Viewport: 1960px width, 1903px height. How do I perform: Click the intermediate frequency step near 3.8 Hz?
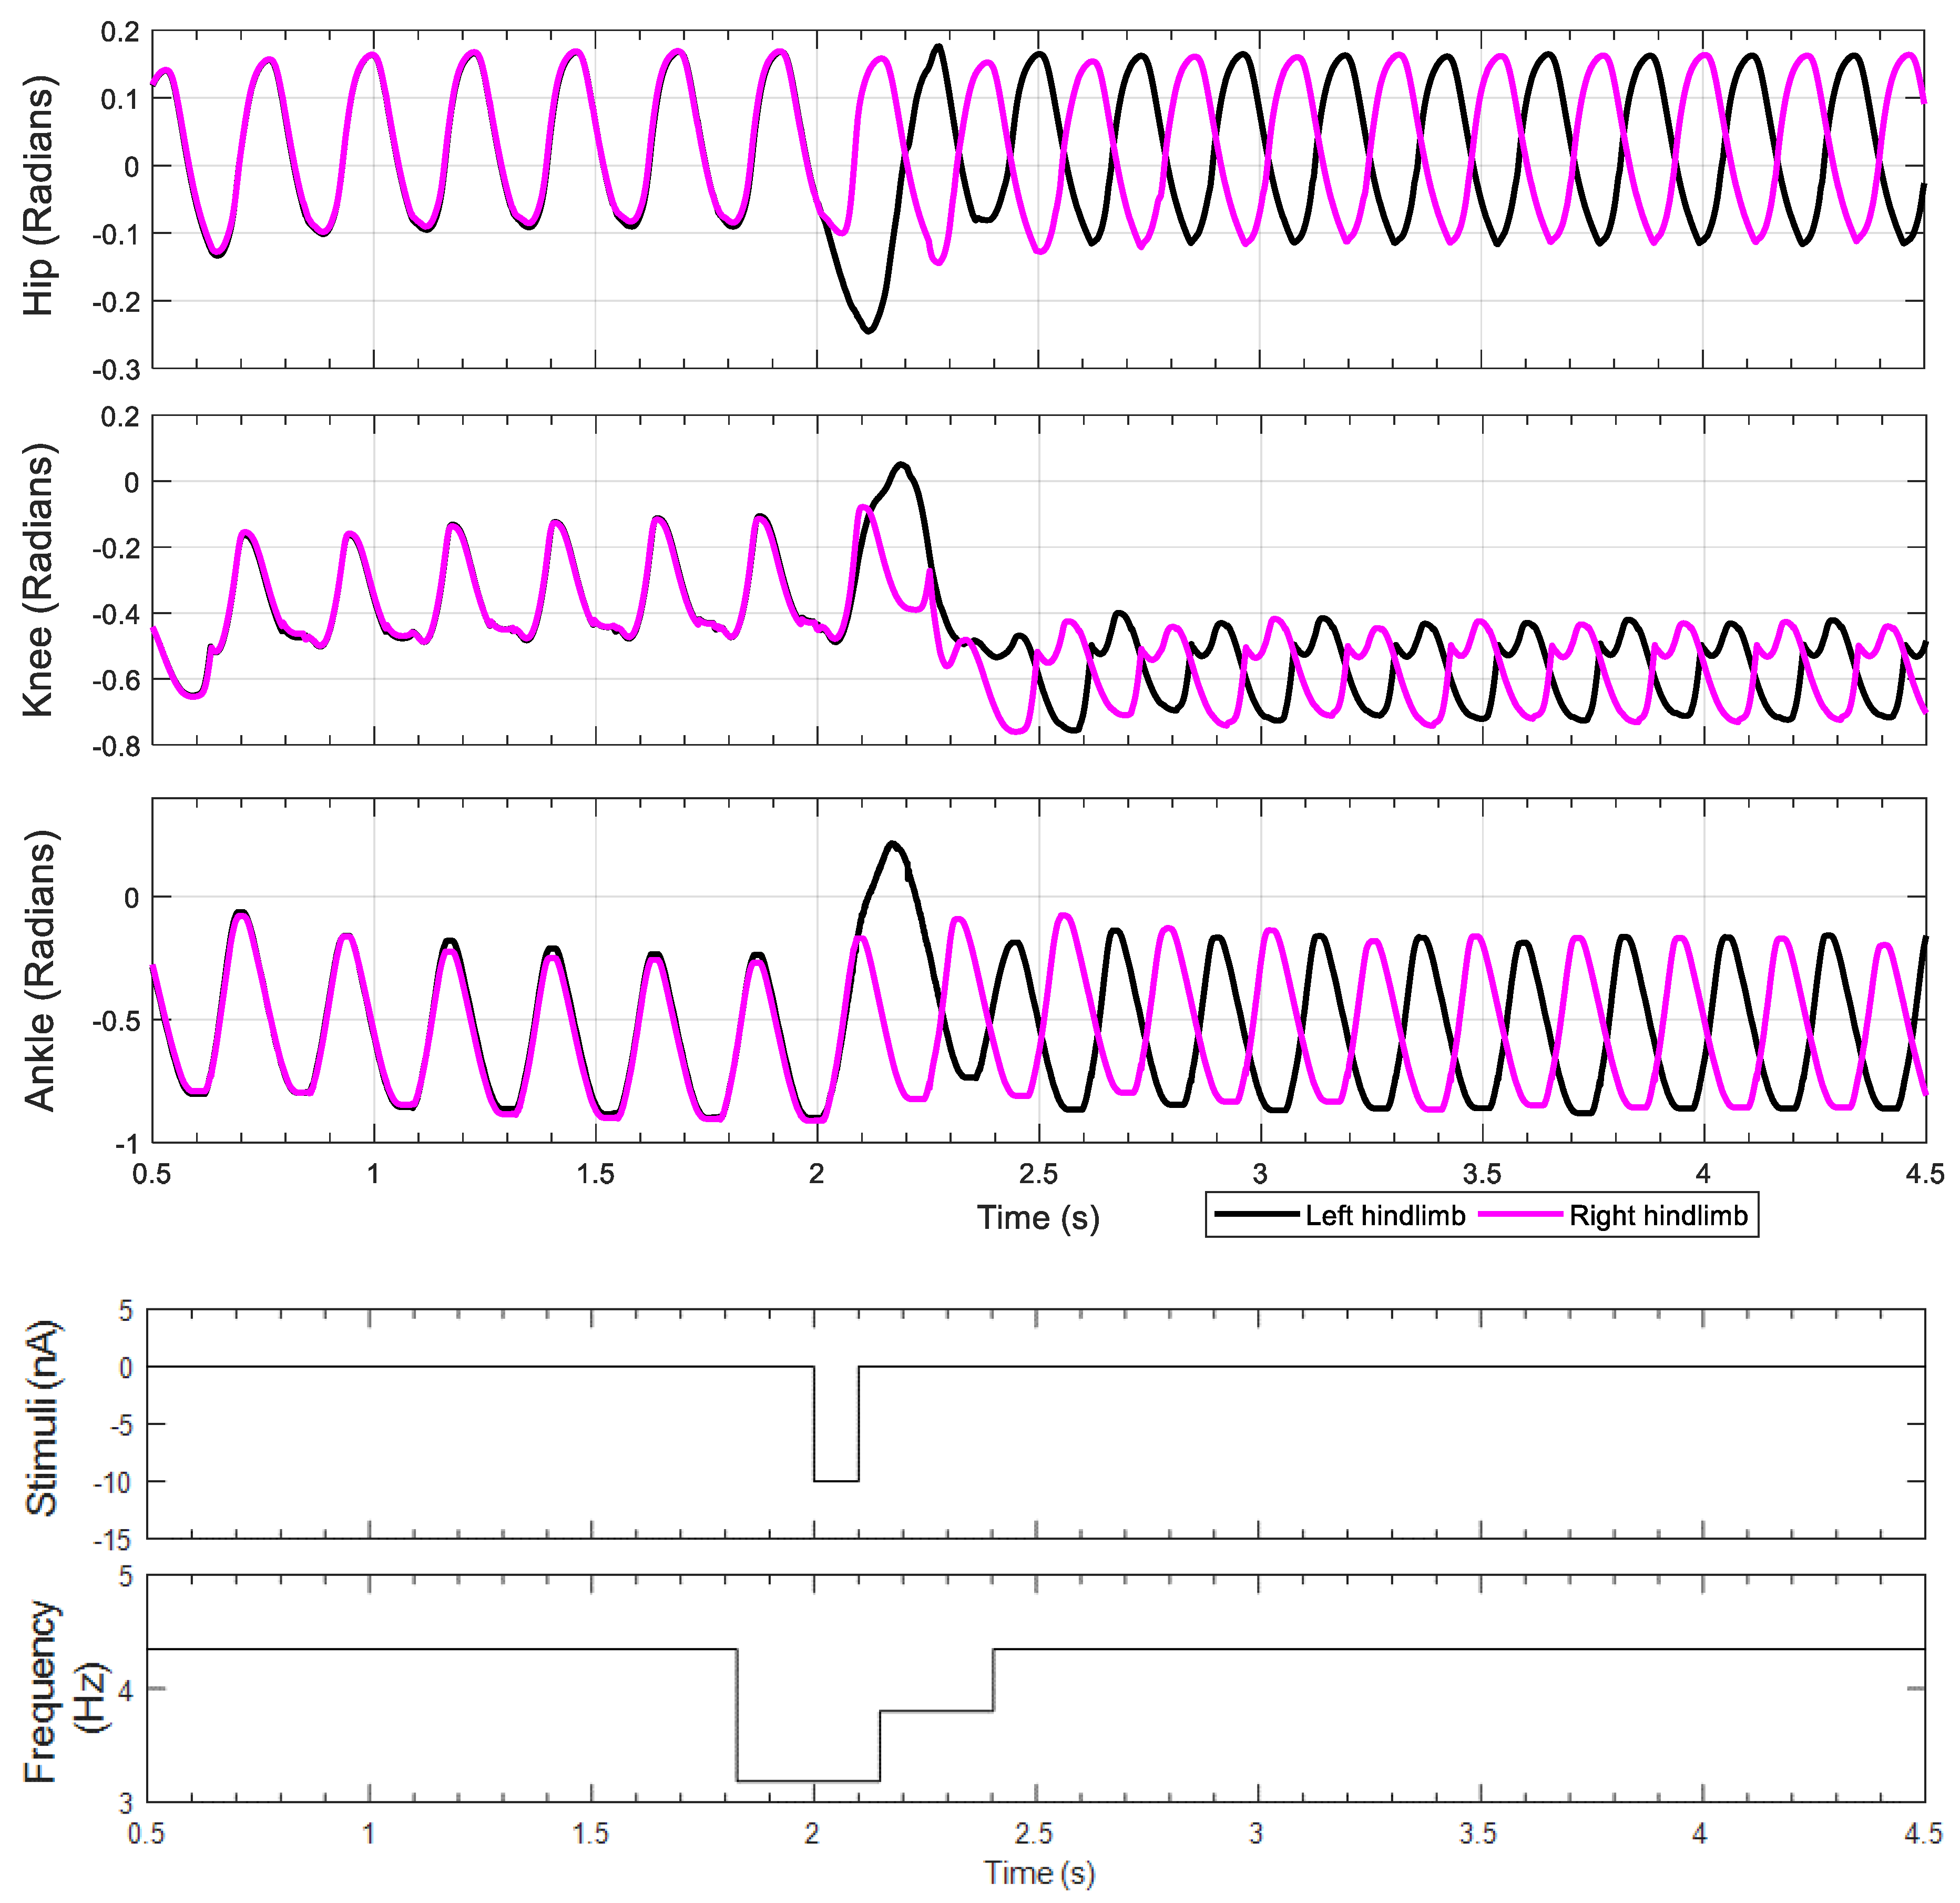pos(936,1711)
